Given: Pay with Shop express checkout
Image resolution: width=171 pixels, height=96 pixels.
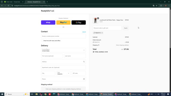Looking at the screenshot, I should coord(48,22).
